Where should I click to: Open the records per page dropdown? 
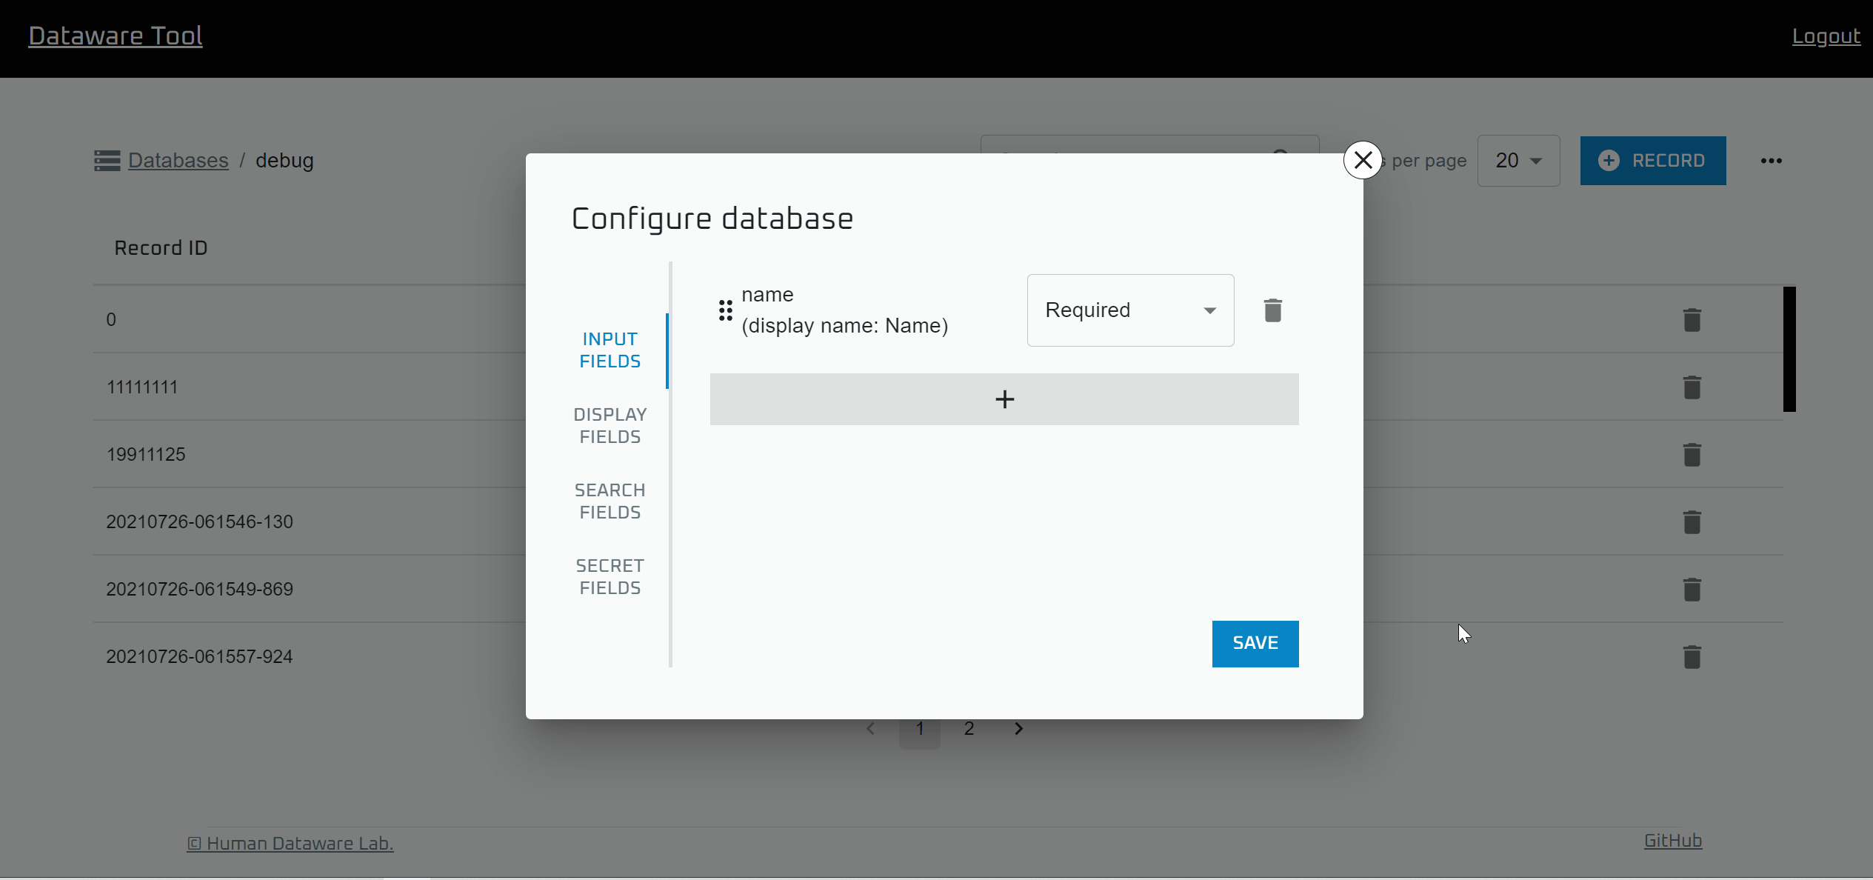(1518, 160)
